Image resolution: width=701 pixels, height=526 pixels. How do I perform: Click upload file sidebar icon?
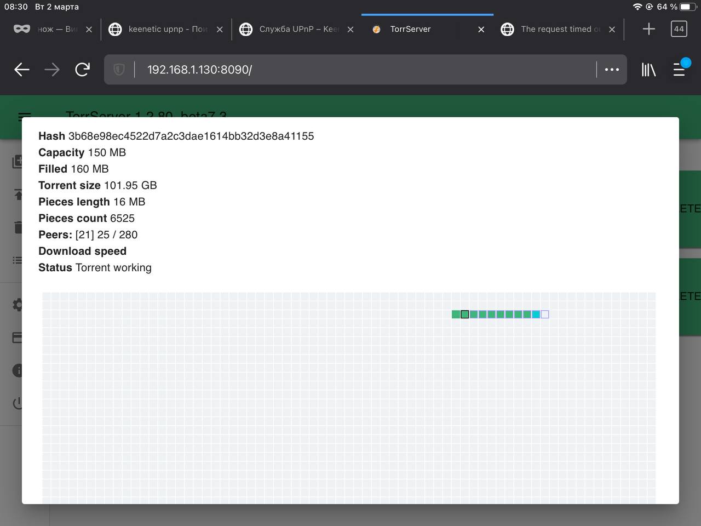[x=18, y=195]
